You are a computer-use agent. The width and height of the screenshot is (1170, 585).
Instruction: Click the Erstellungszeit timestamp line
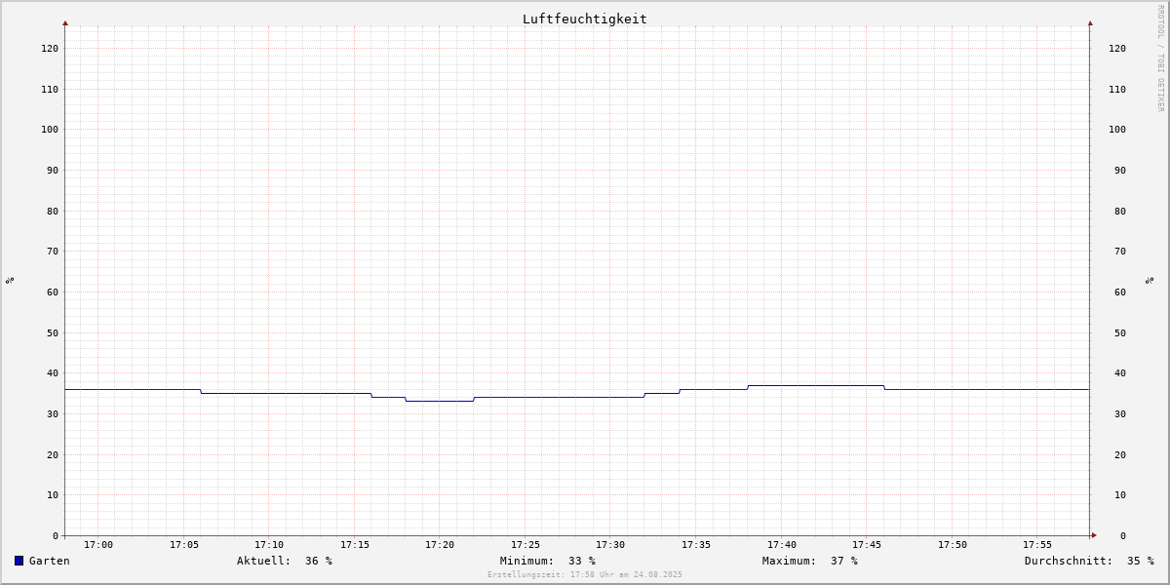[x=584, y=574]
